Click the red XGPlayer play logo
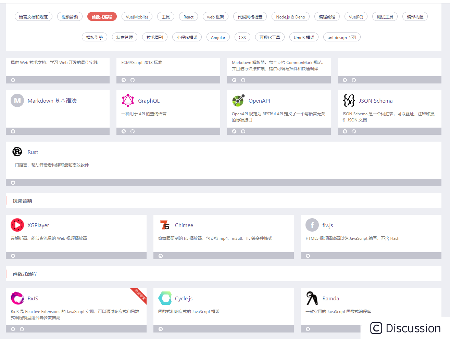Viewport: 450px width, 339px height. click(17, 225)
